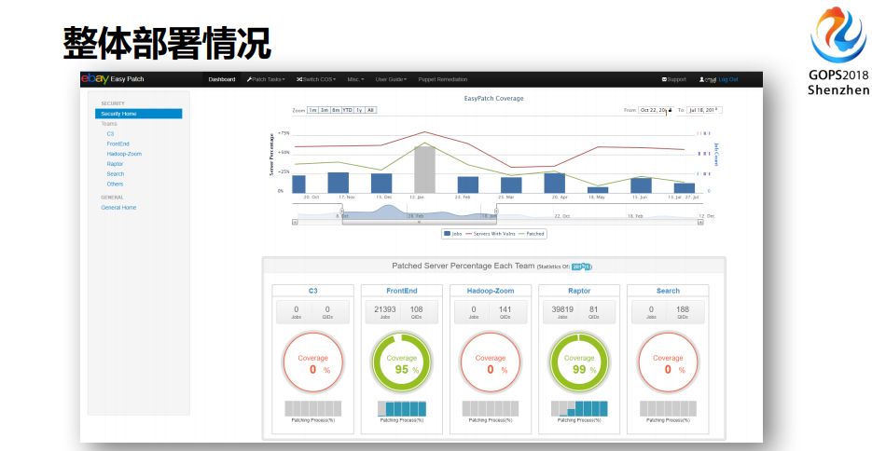
Task: Open Hadoop-Zoom team in the sidebar
Action: pyautogui.click(x=124, y=154)
